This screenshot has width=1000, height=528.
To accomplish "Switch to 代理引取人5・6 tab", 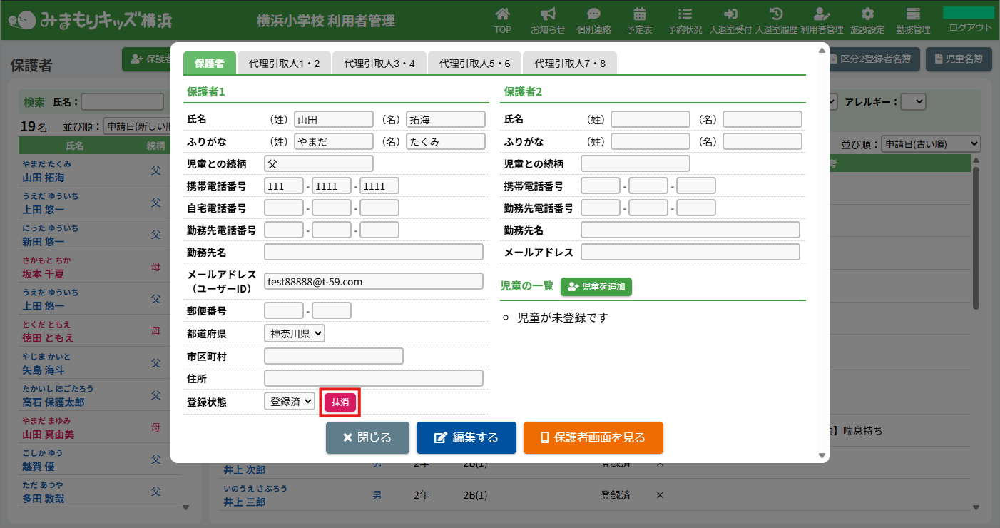I will pyautogui.click(x=474, y=64).
